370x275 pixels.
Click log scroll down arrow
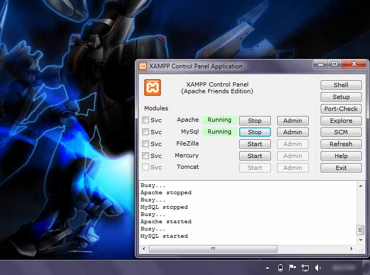pyautogui.click(x=361, y=240)
